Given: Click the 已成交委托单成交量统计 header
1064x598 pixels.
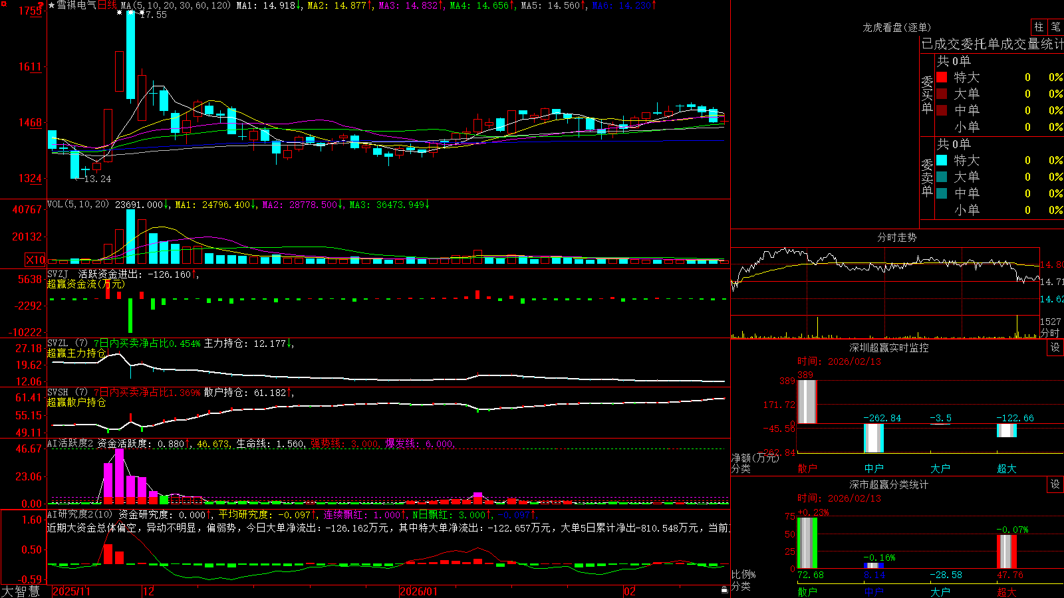Looking at the screenshot, I should (x=992, y=44).
